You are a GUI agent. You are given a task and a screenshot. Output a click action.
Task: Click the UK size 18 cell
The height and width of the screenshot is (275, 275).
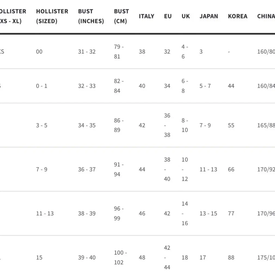[x=185, y=258]
